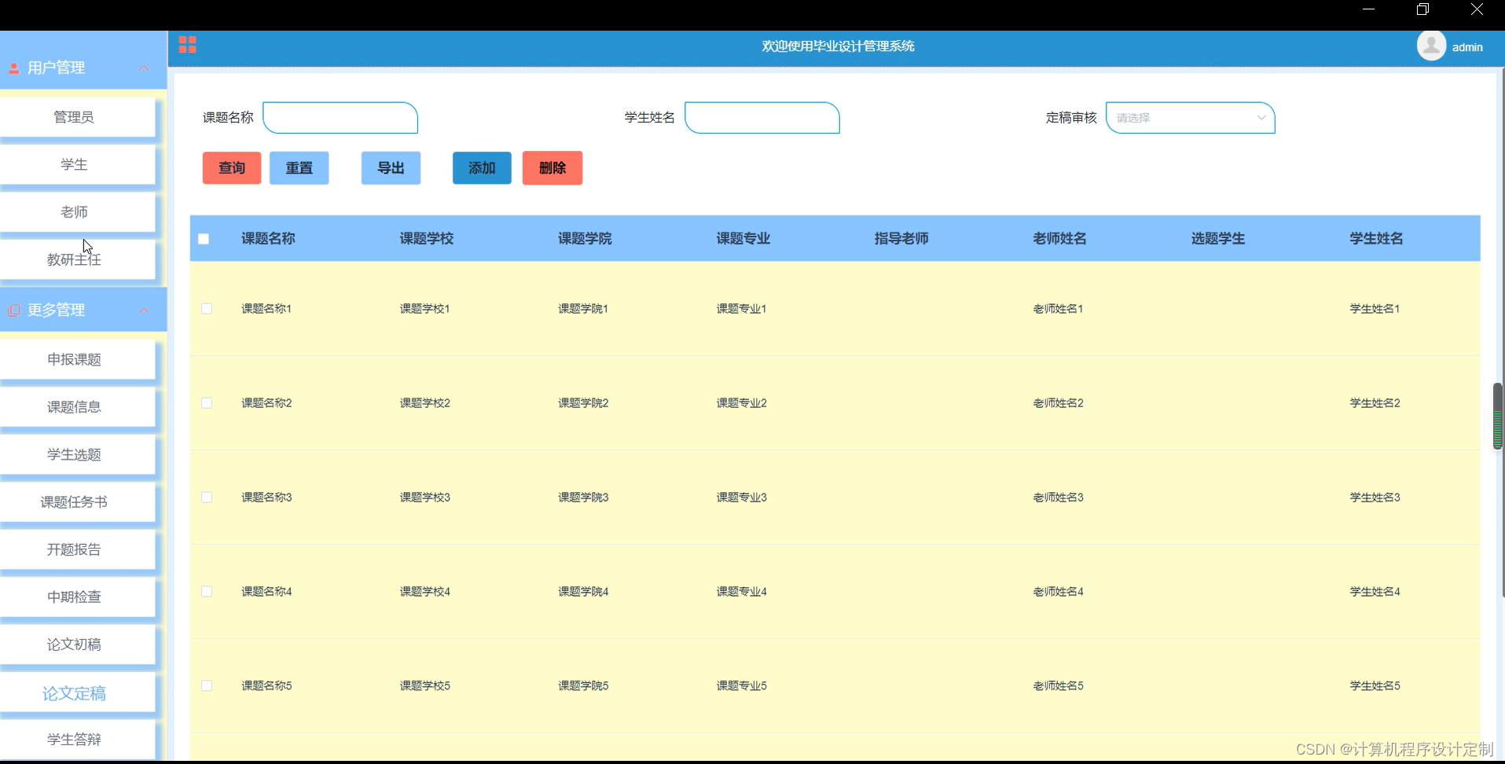This screenshot has height=764, width=1505.
Task: Go to 论文初稿 page
Action: tap(77, 645)
